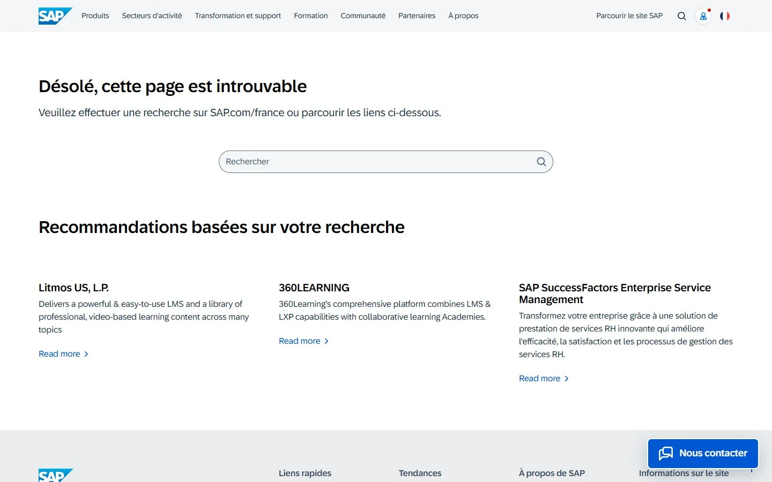Click the chevron next to Litmos Read more
Viewport: 772px width, 482px height.
(86, 354)
